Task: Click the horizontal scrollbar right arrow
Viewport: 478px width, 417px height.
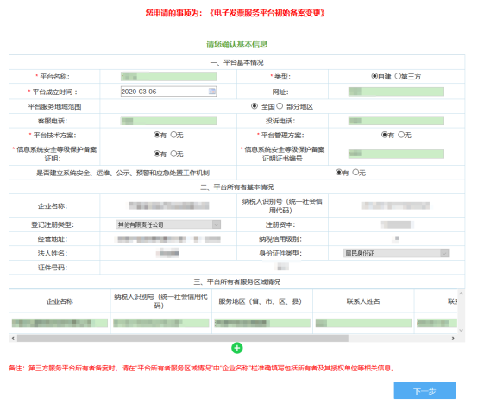Action: pyautogui.click(x=453, y=338)
